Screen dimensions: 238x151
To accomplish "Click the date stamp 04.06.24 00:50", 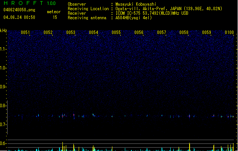I will [x=19, y=17].
